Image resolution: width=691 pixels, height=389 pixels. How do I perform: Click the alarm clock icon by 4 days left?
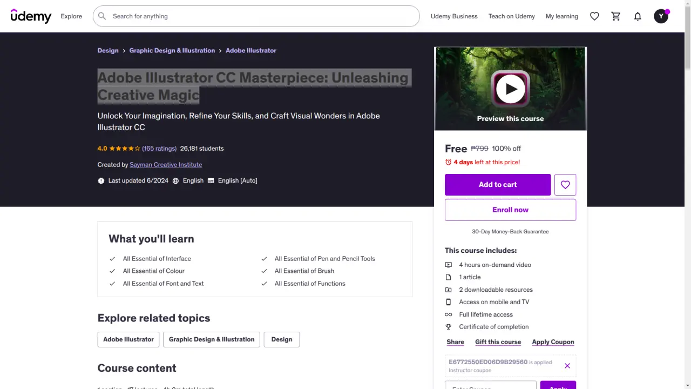tap(448, 162)
